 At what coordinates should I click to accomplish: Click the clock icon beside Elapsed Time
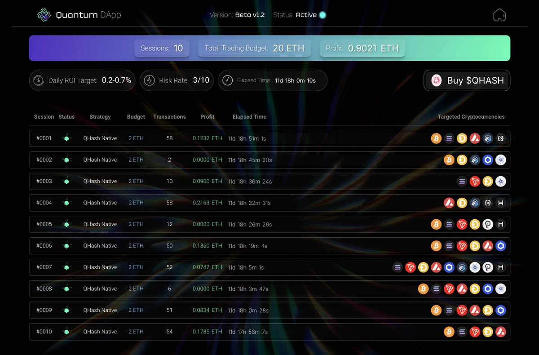point(228,80)
